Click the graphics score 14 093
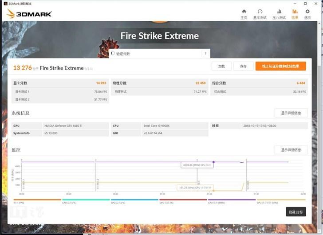This screenshot has height=235, width=323. click(x=101, y=83)
